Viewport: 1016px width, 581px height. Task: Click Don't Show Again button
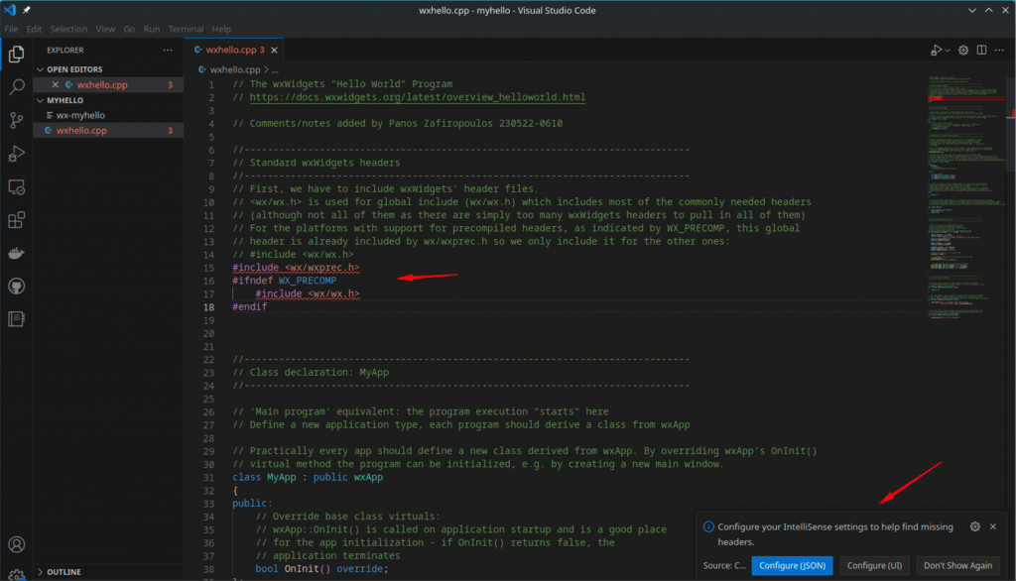click(957, 565)
